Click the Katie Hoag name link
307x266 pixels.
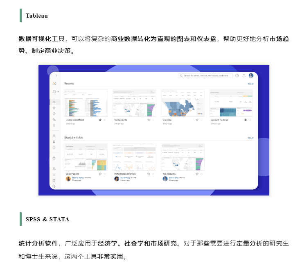click(125, 178)
